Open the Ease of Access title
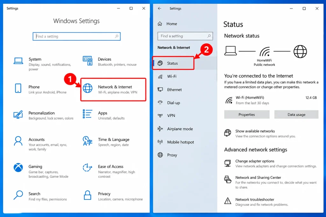The width and height of the screenshot is (326, 217). pos(110,166)
